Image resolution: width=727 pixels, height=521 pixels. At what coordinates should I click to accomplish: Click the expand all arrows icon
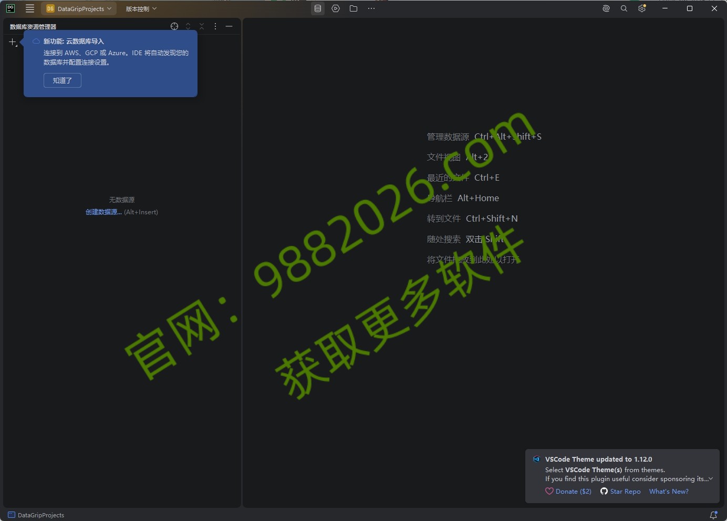click(x=188, y=26)
